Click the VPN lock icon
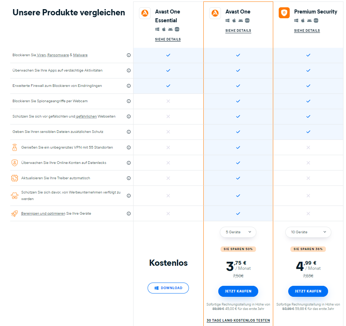The width and height of the screenshot is (346, 326). [x=15, y=147]
